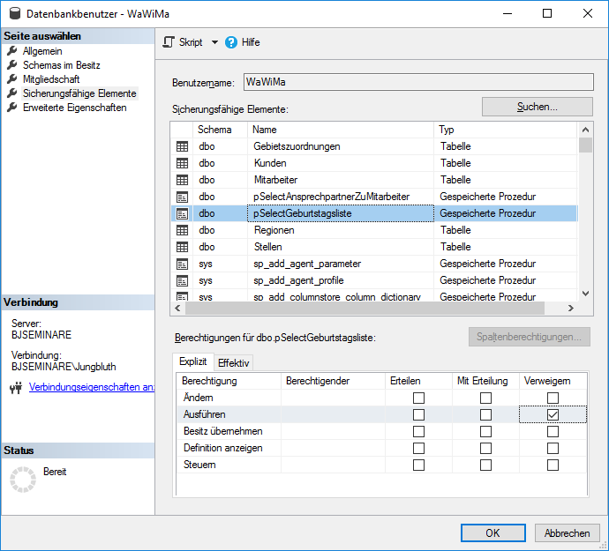The image size is (609, 551).
Task: Click the table icon beside Kunden
Action: [x=183, y=163]
